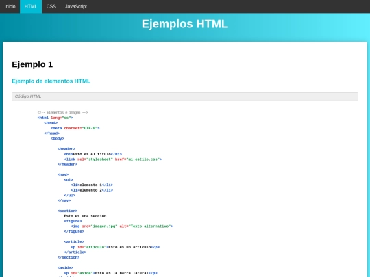
Task: Click the opening head tag line
Action: point(51,122)
